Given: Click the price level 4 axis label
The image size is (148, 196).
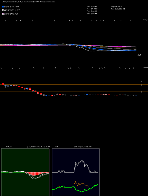Looking at the screenshot, I should 141,85.
